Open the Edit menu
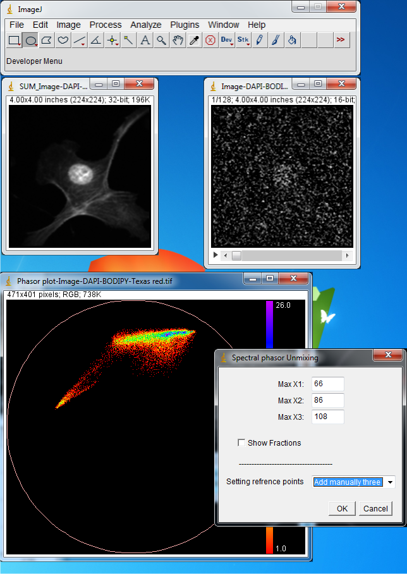Viewport: 407px width, 574px height. click(x=40, y=25)
